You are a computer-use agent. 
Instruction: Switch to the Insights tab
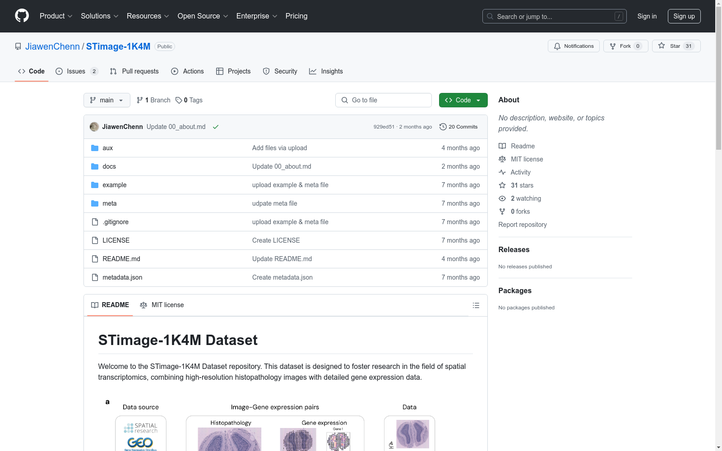[326, 71]
